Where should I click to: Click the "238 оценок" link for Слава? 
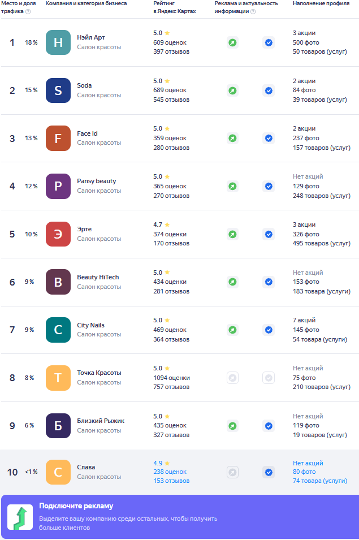[170, 472]
